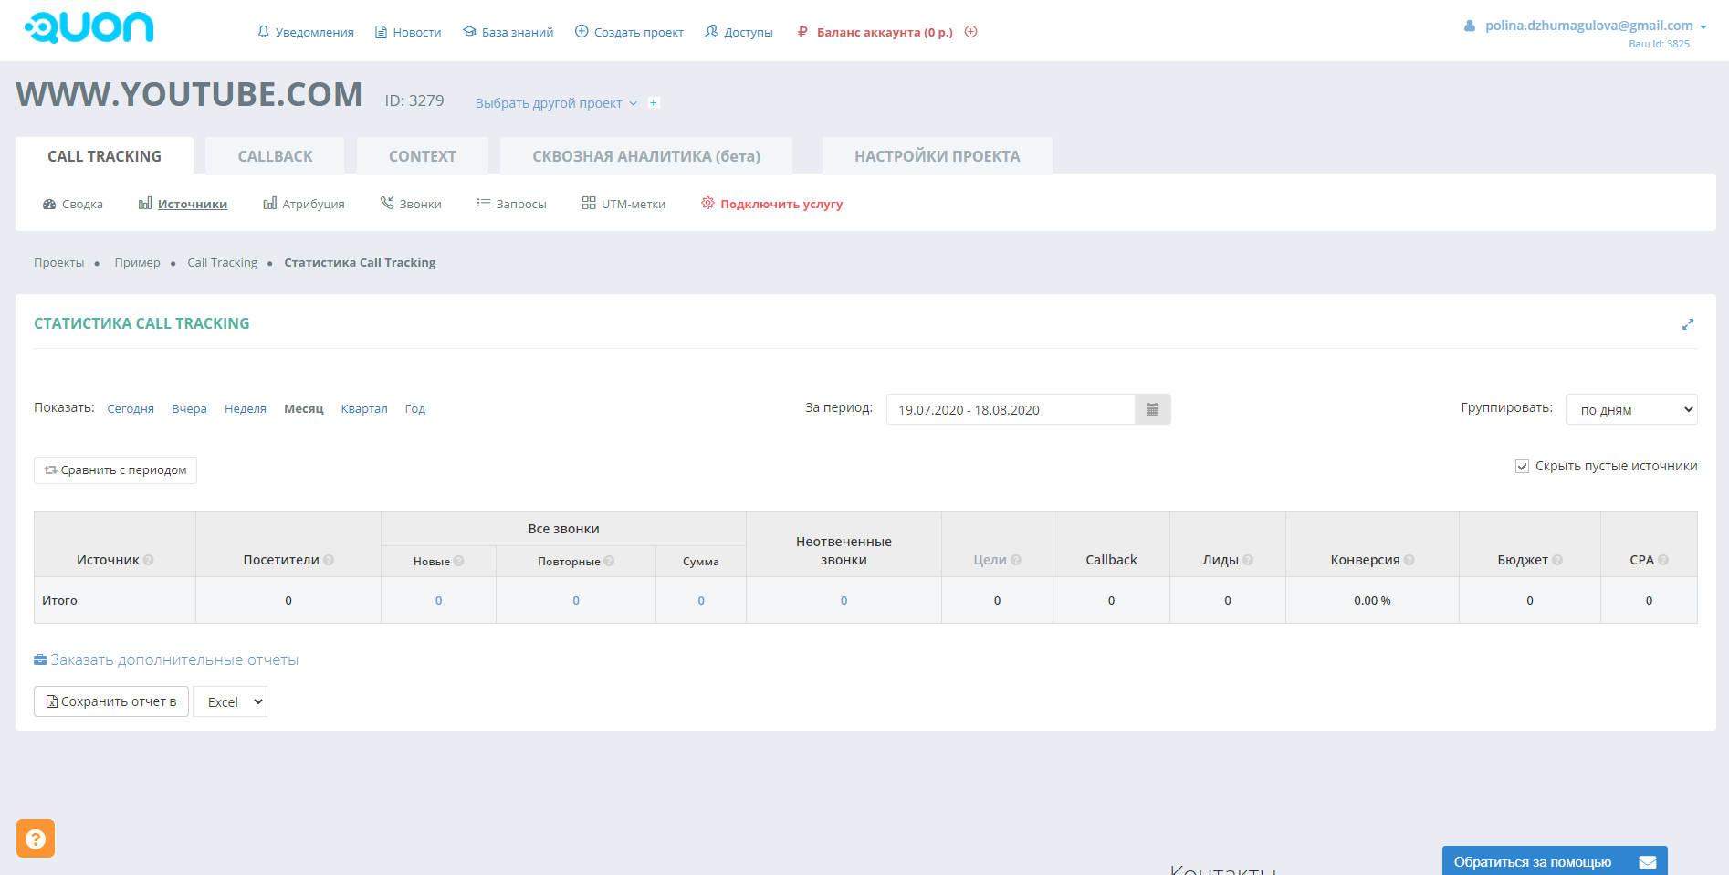Show statistics for Квартал
The width and height of the screenshot is (1729, 875).
pos(364,409)
